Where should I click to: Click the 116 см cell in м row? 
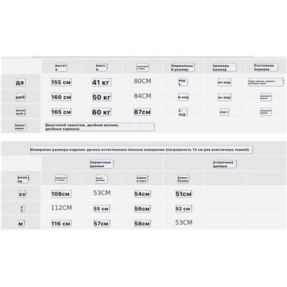[x=61, y=224]
